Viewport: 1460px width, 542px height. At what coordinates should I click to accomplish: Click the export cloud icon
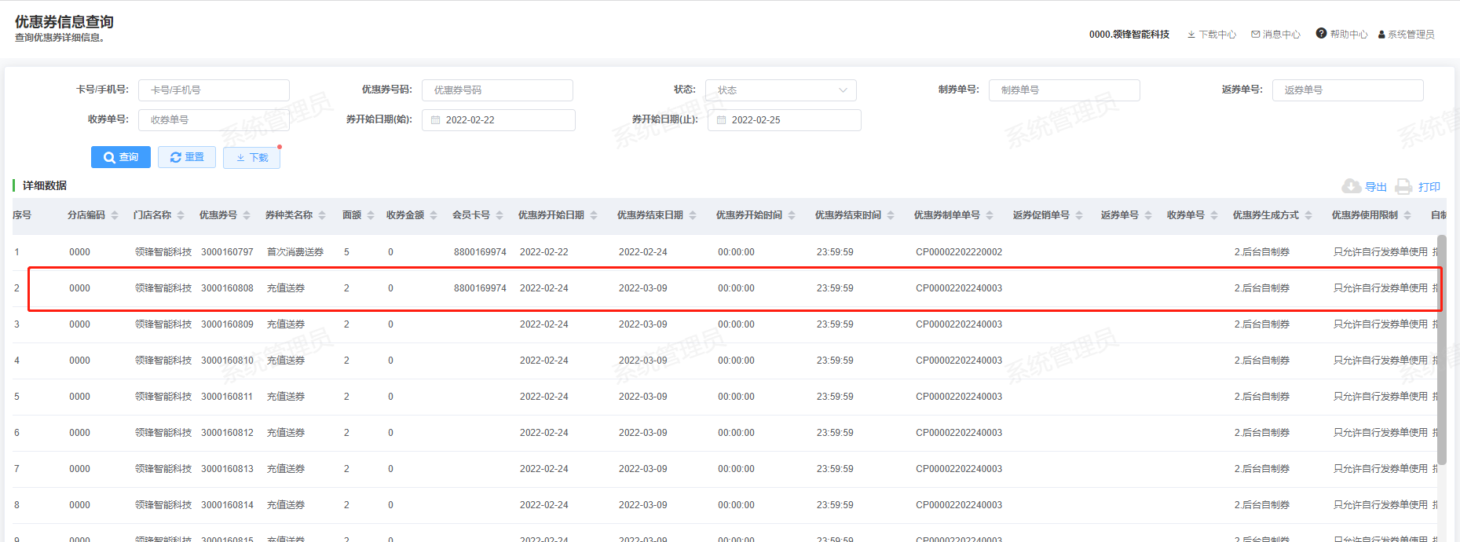point(1351,186)
